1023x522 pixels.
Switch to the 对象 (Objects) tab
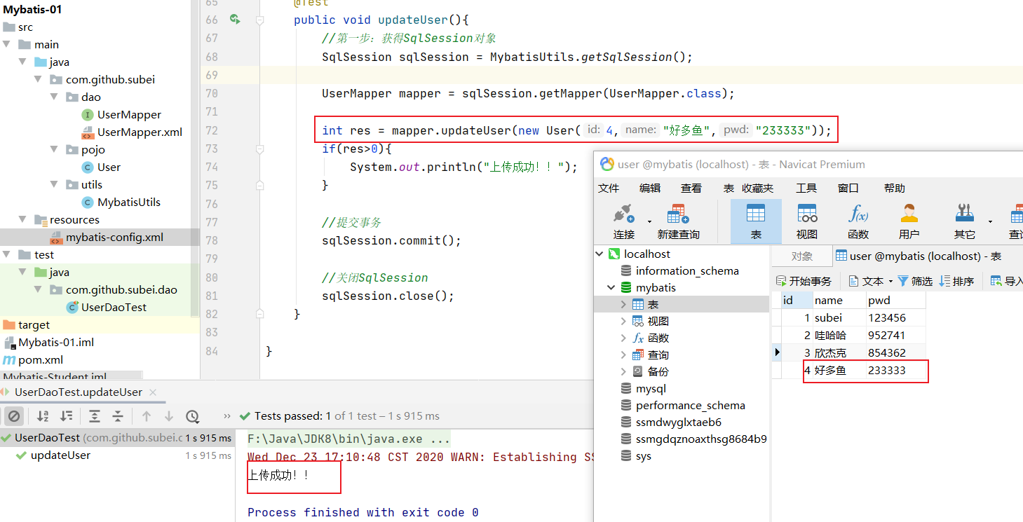click(x=801, y=256)
